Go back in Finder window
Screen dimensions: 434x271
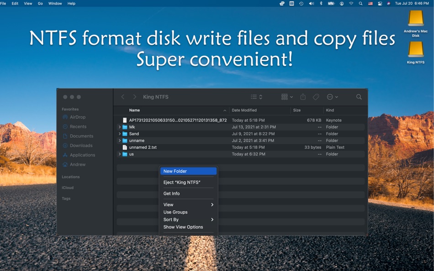(x=122, y=97)
